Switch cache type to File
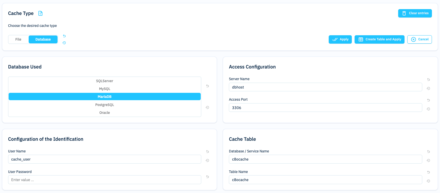The image size is (440, 193). tap(18, 39)
